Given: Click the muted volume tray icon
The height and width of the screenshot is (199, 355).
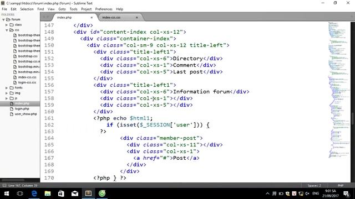Looking at the screenshot, I should click(307, 193).
